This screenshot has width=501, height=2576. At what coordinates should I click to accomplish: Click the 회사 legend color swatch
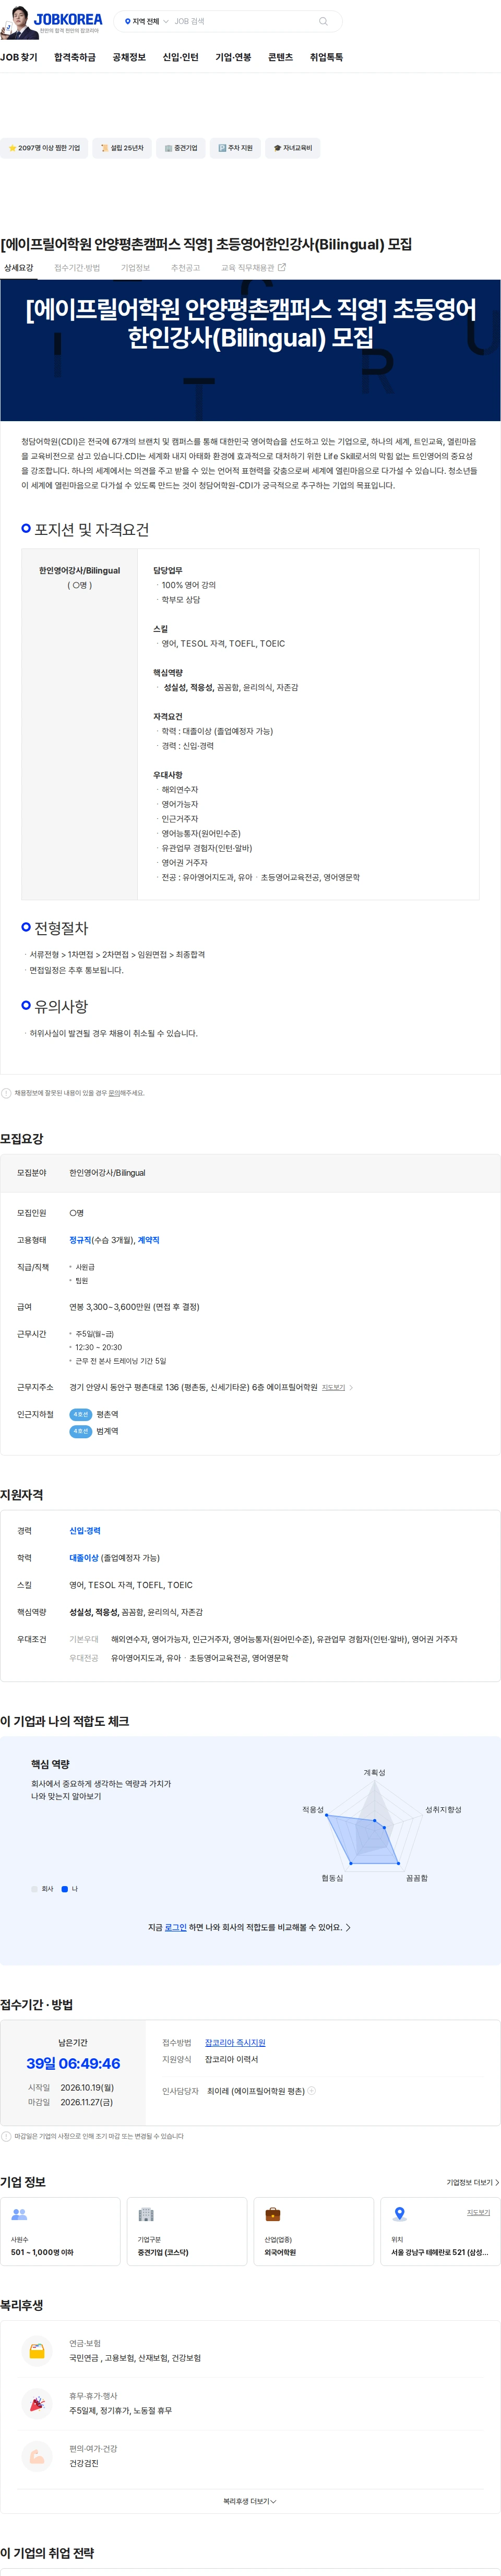(x=34, y=1889)
